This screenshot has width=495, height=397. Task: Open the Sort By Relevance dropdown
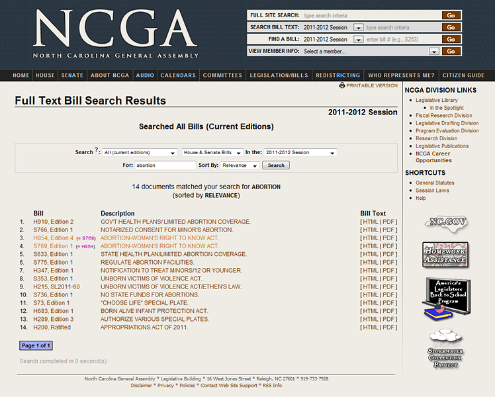240,165
